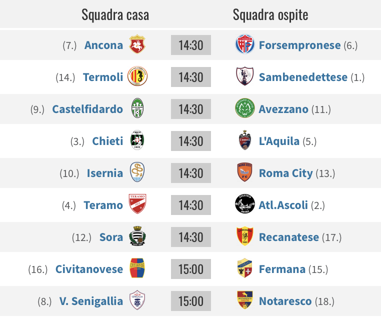Click the Atl.Ascoli black round logo
Viewport: 381px width, 319px height.
245,204
